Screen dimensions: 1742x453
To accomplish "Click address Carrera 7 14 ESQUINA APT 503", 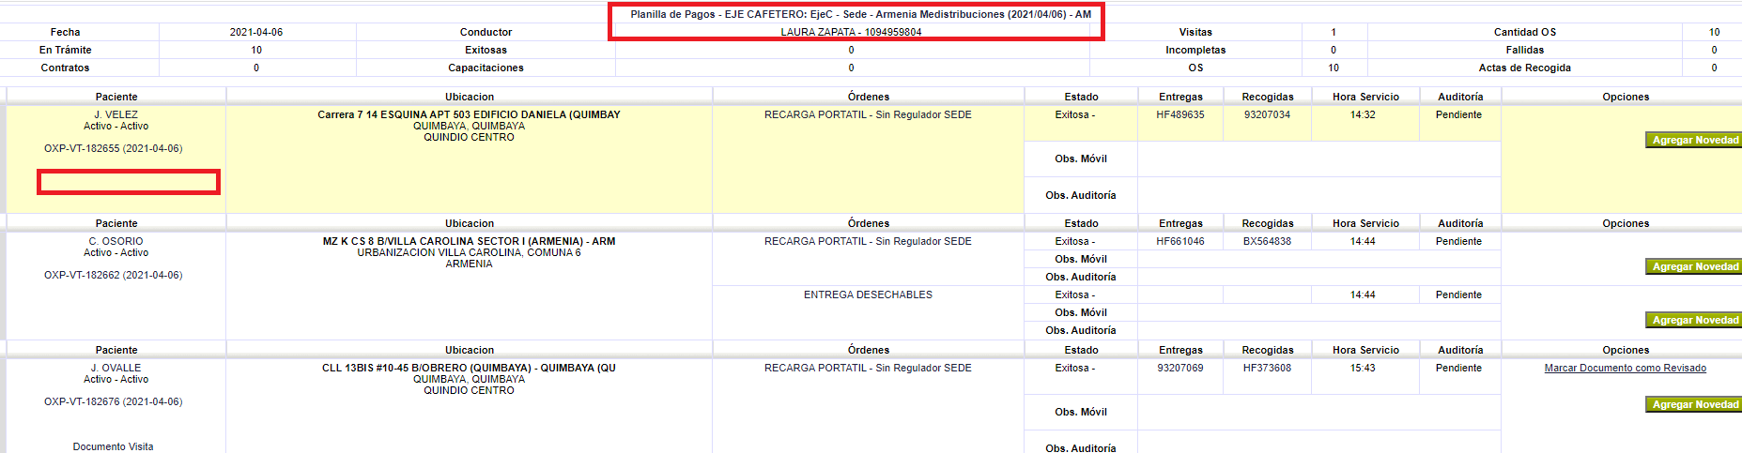I will pyautogui.click(x=469, y=114).
